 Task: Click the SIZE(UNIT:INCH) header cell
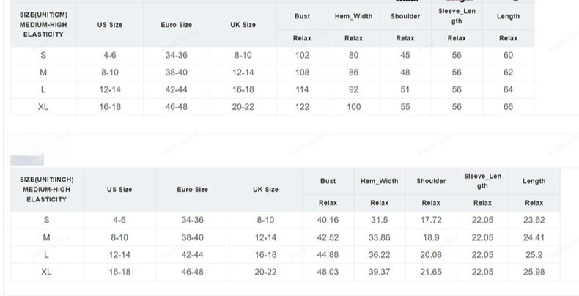coord(46,189)
